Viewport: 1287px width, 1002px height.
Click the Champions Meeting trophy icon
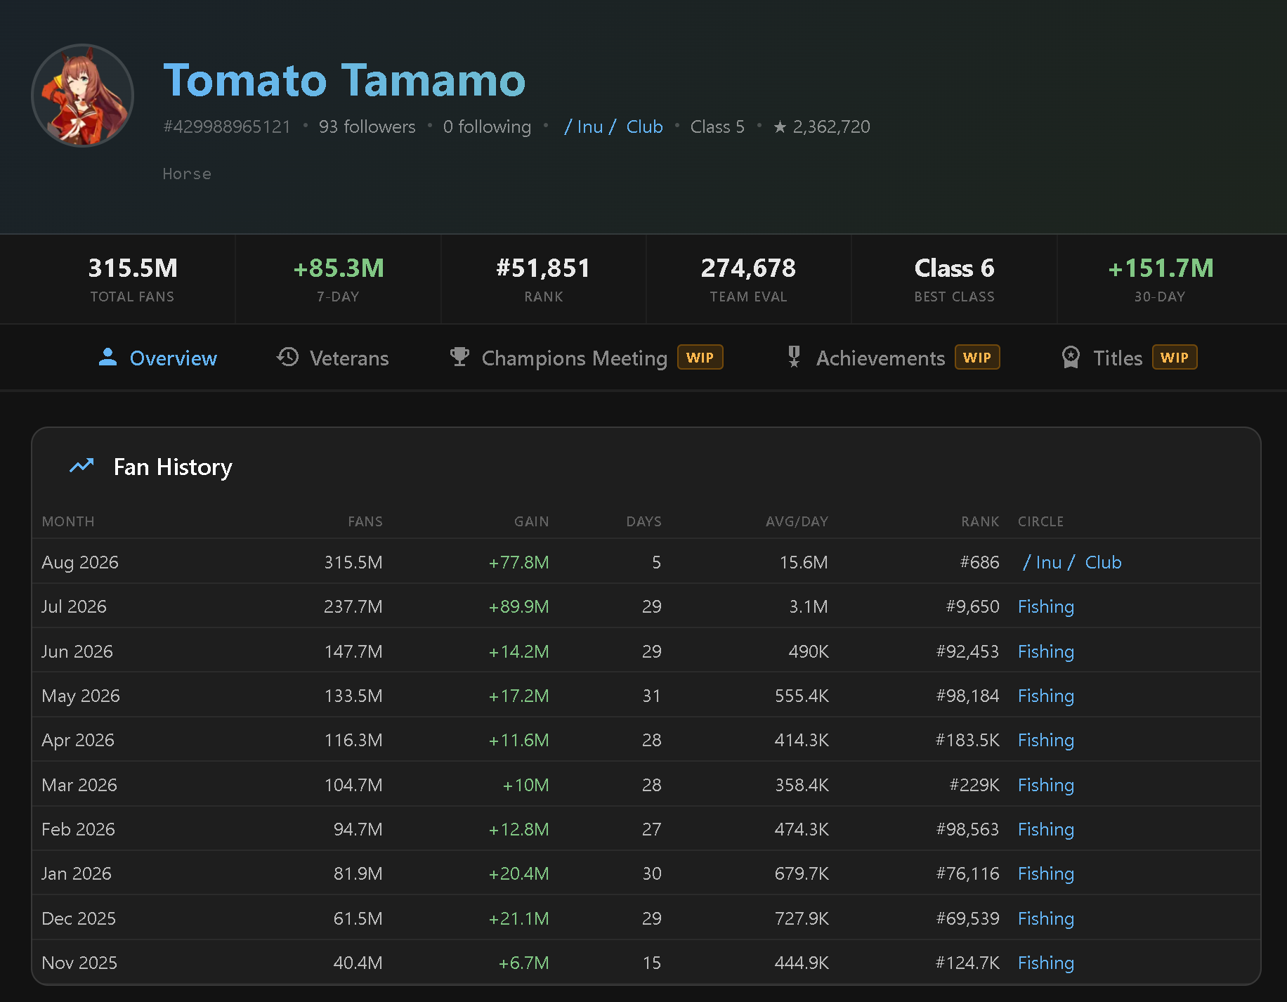(x=459, y=357)
